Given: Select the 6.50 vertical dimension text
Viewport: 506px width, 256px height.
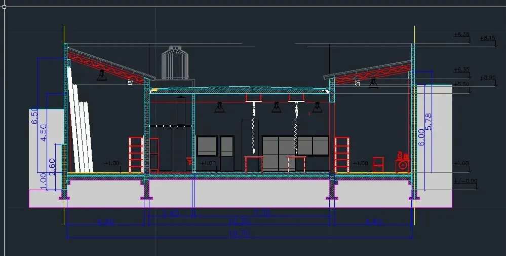Looking at the screenshot, I should coord(34,116).
